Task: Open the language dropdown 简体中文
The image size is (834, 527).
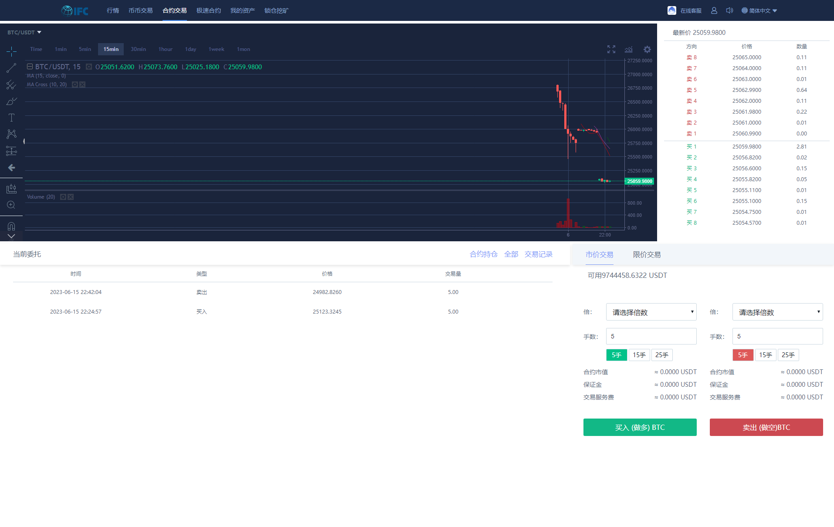Action: pyautogui.click(x=759, y=10)
